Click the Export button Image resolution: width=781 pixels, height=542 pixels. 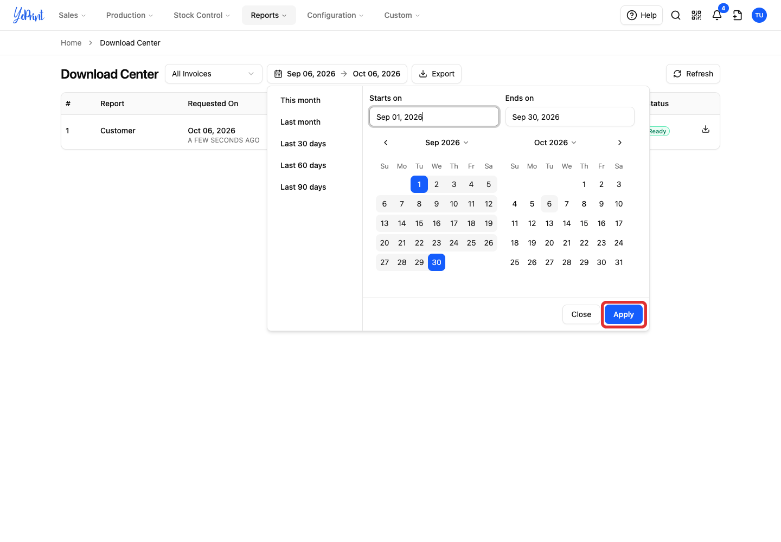(x=437, y=74)
